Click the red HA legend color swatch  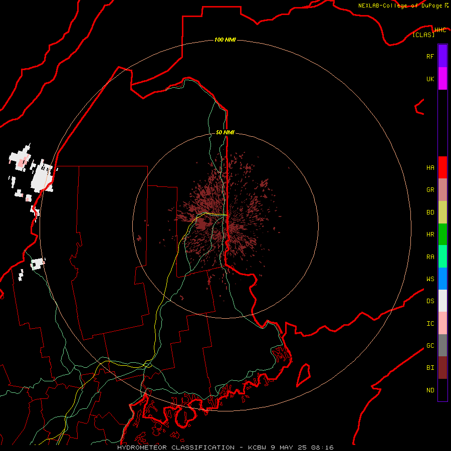pyautogui.click(x=442, y=167)
